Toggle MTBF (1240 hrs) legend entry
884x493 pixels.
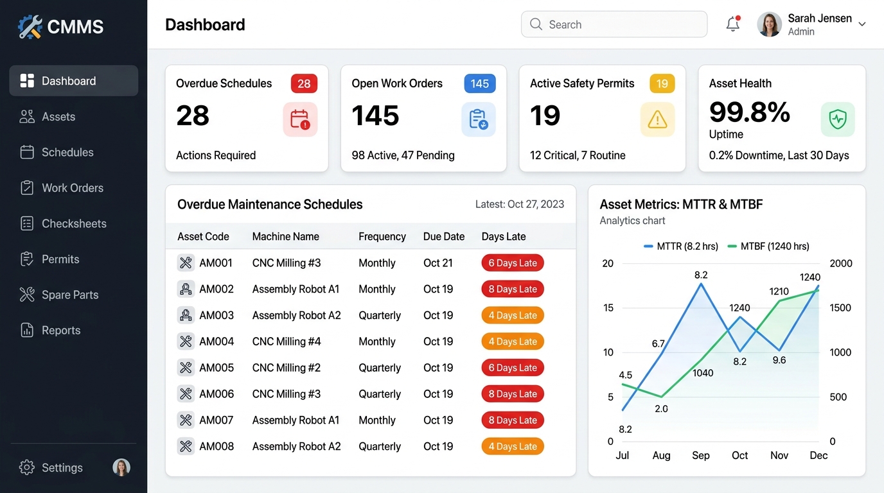pos(768,246)
